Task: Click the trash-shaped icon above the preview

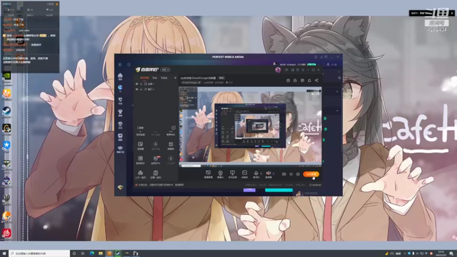Action: point(288,81)
